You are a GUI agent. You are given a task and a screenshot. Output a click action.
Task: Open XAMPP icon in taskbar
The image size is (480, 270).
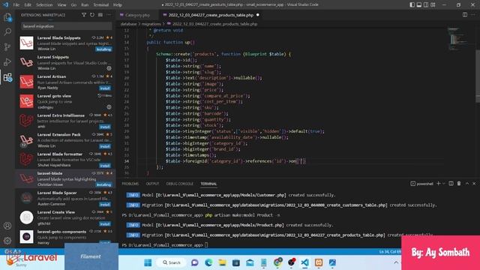(x=319, y=262)
